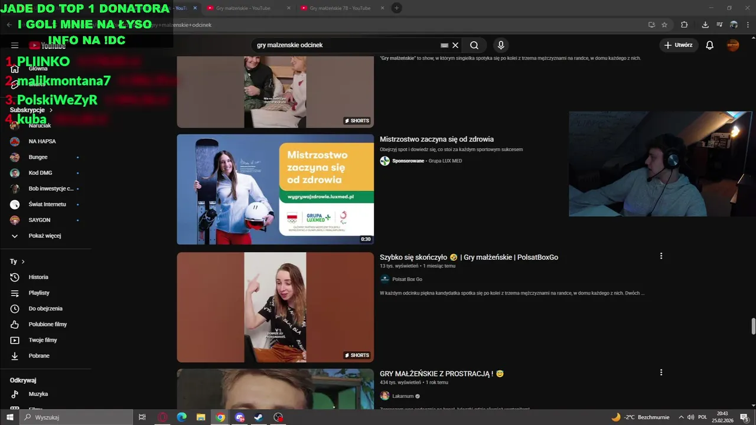
Task: Open the Chrome extensions puzzle icon
Action: 684,25
